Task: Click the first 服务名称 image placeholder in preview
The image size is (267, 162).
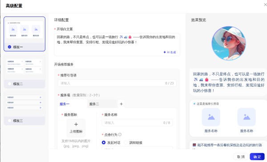Action: point(211,117)
